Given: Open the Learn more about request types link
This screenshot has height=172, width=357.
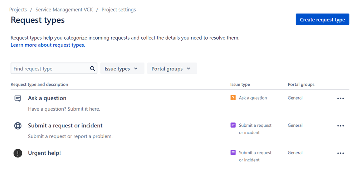Looking at the screenshot, I should [48, 45].
